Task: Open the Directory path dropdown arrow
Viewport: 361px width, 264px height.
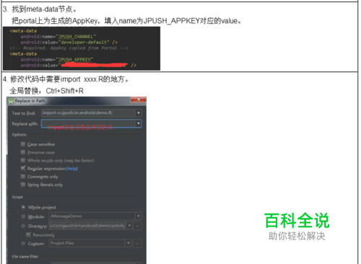Action: pyautogui.click(x=129, y=226)
